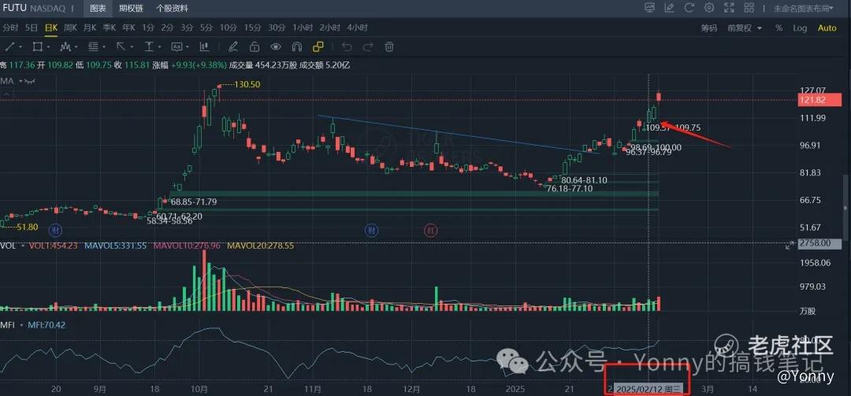Toggle the highlighted linked-drawing icon
Image resolution: width=851 pixels, height=396 pixels.
[x=318, y=46]
